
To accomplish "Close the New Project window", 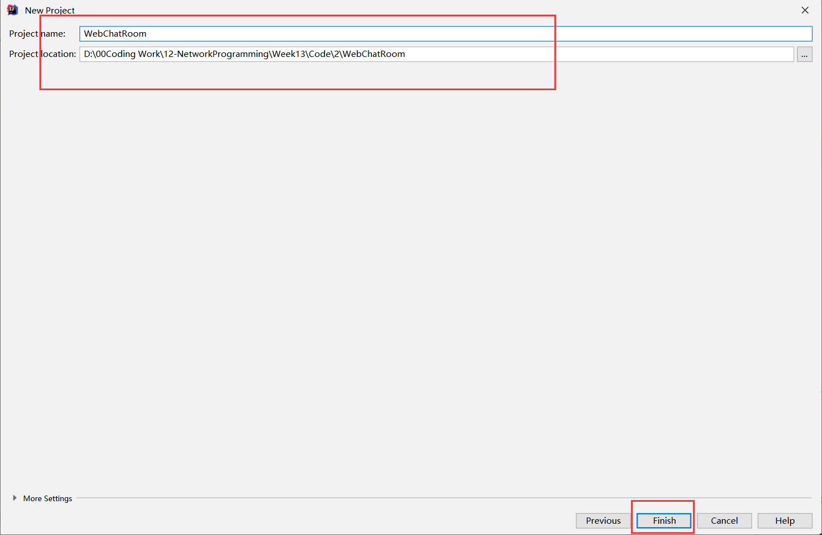I will pyautogui.click(x=805, y=10).
